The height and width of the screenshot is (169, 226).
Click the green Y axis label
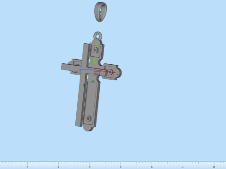click(97, 45)
